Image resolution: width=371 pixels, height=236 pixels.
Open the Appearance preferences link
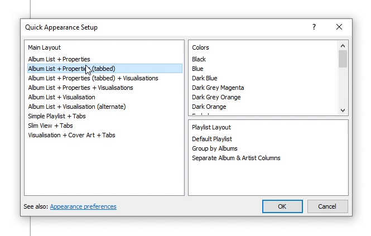click(x=83, y=206)
